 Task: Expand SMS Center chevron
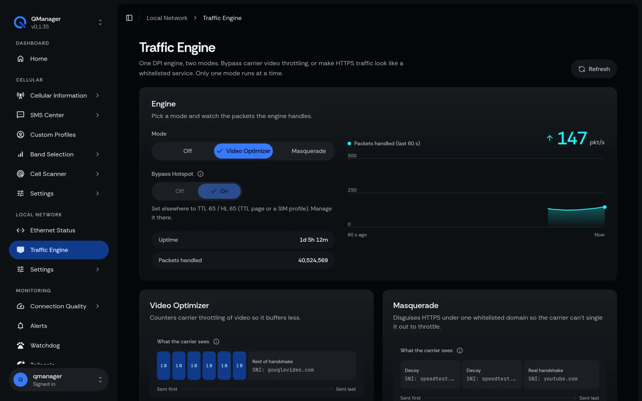(x=98, y=115)
